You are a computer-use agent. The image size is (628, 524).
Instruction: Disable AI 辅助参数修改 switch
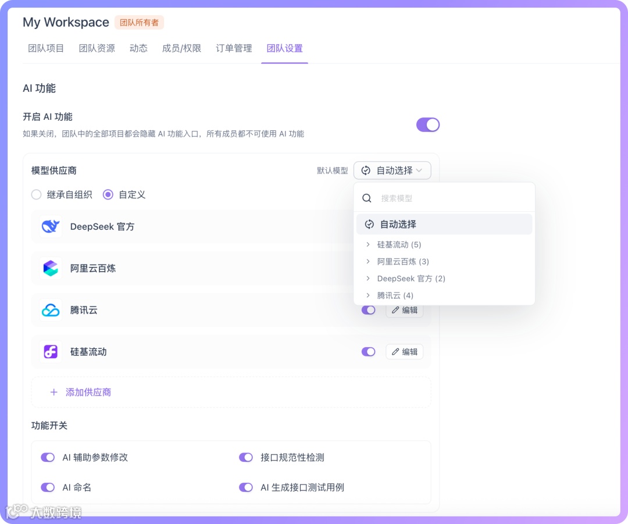pyautogui.click(x=48, y=458)
